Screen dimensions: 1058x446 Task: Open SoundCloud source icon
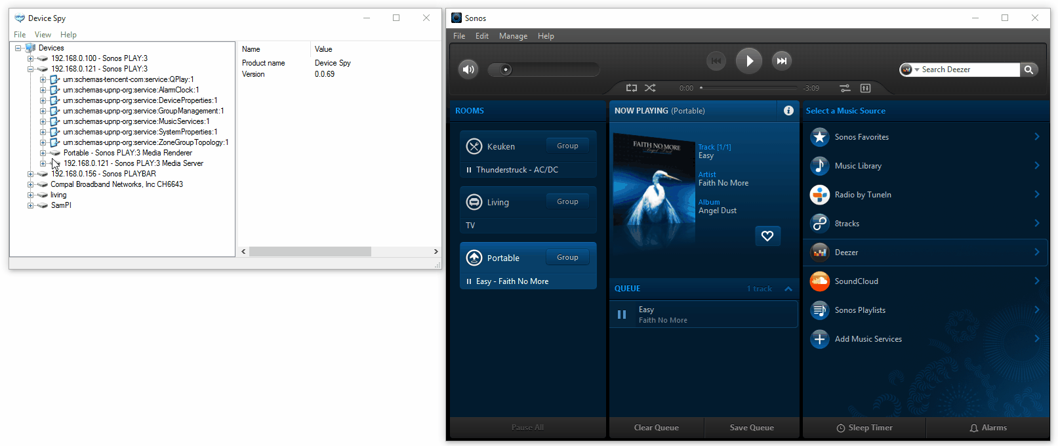(820, 281)
